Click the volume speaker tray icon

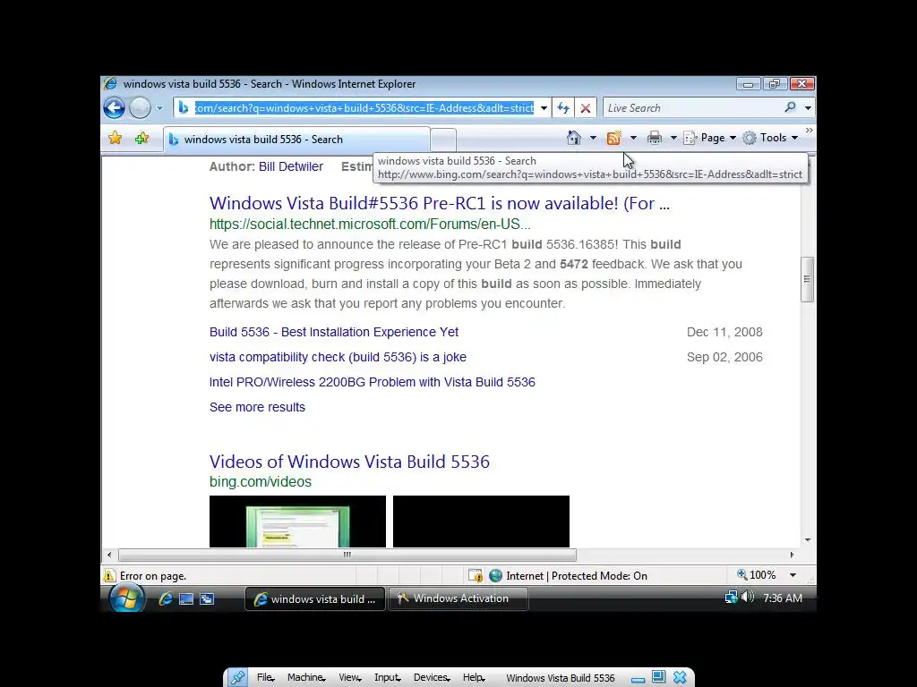click(x=747, y=597)
